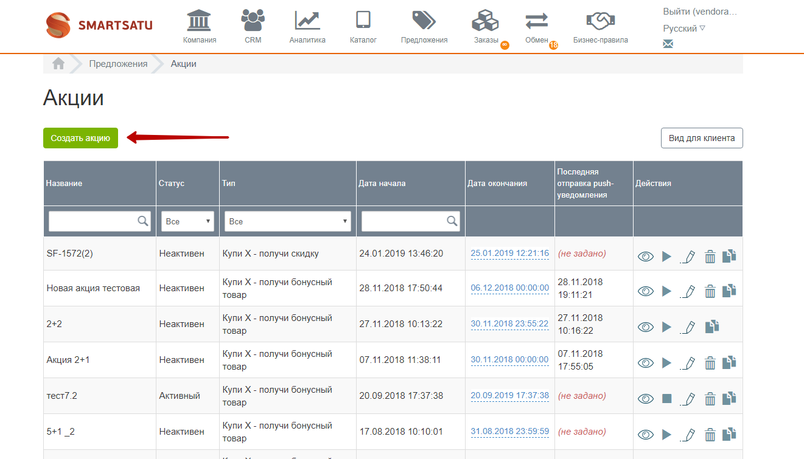Sort by Название column header
The height and width of the screenshot is (459, 804).
coord(64,183)
